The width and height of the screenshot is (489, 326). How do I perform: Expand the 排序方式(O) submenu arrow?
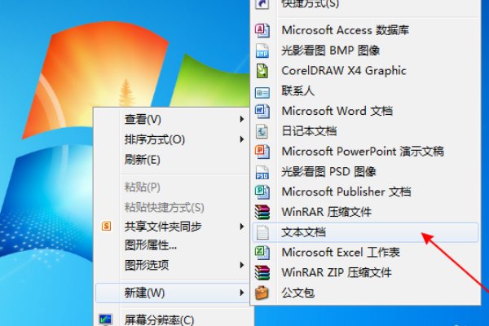(x=241, y=139)
